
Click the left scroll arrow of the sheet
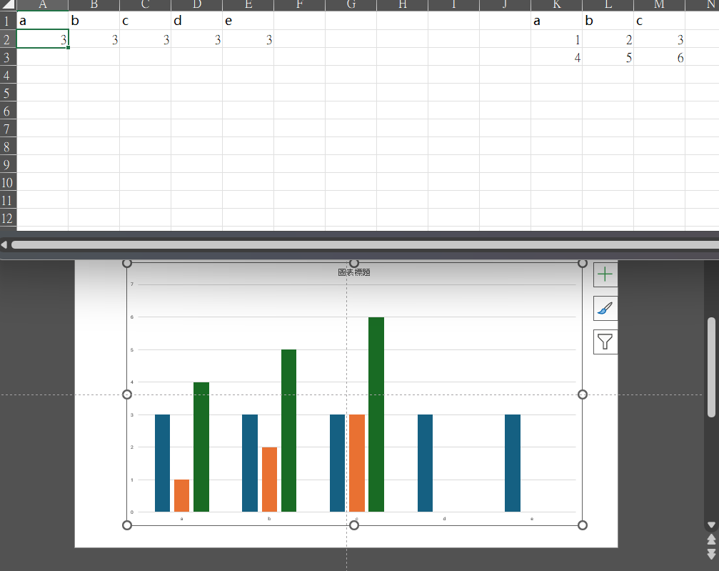pyautogui.click(x=4, y=244)
